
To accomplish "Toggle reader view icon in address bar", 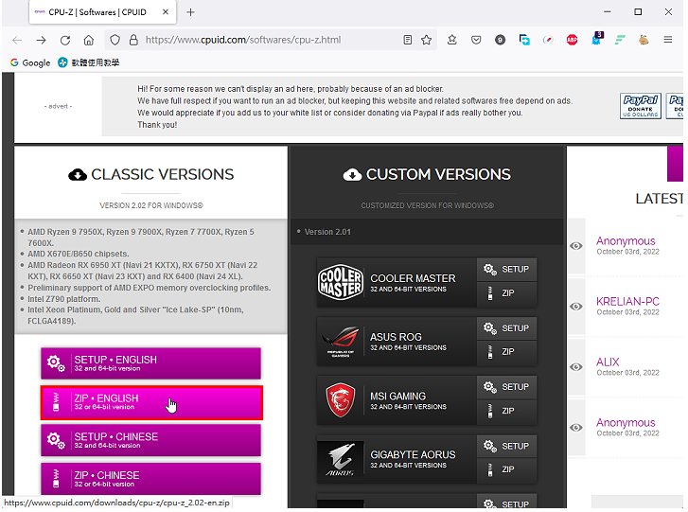I will tap(408, 40).
